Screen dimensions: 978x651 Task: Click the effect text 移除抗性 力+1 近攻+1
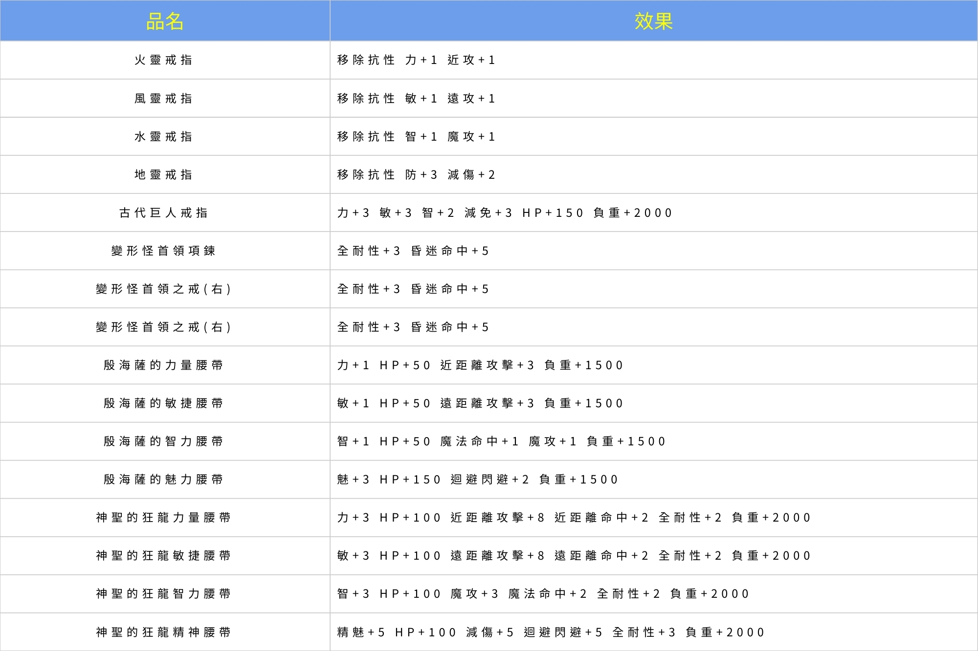click(418, 60)
